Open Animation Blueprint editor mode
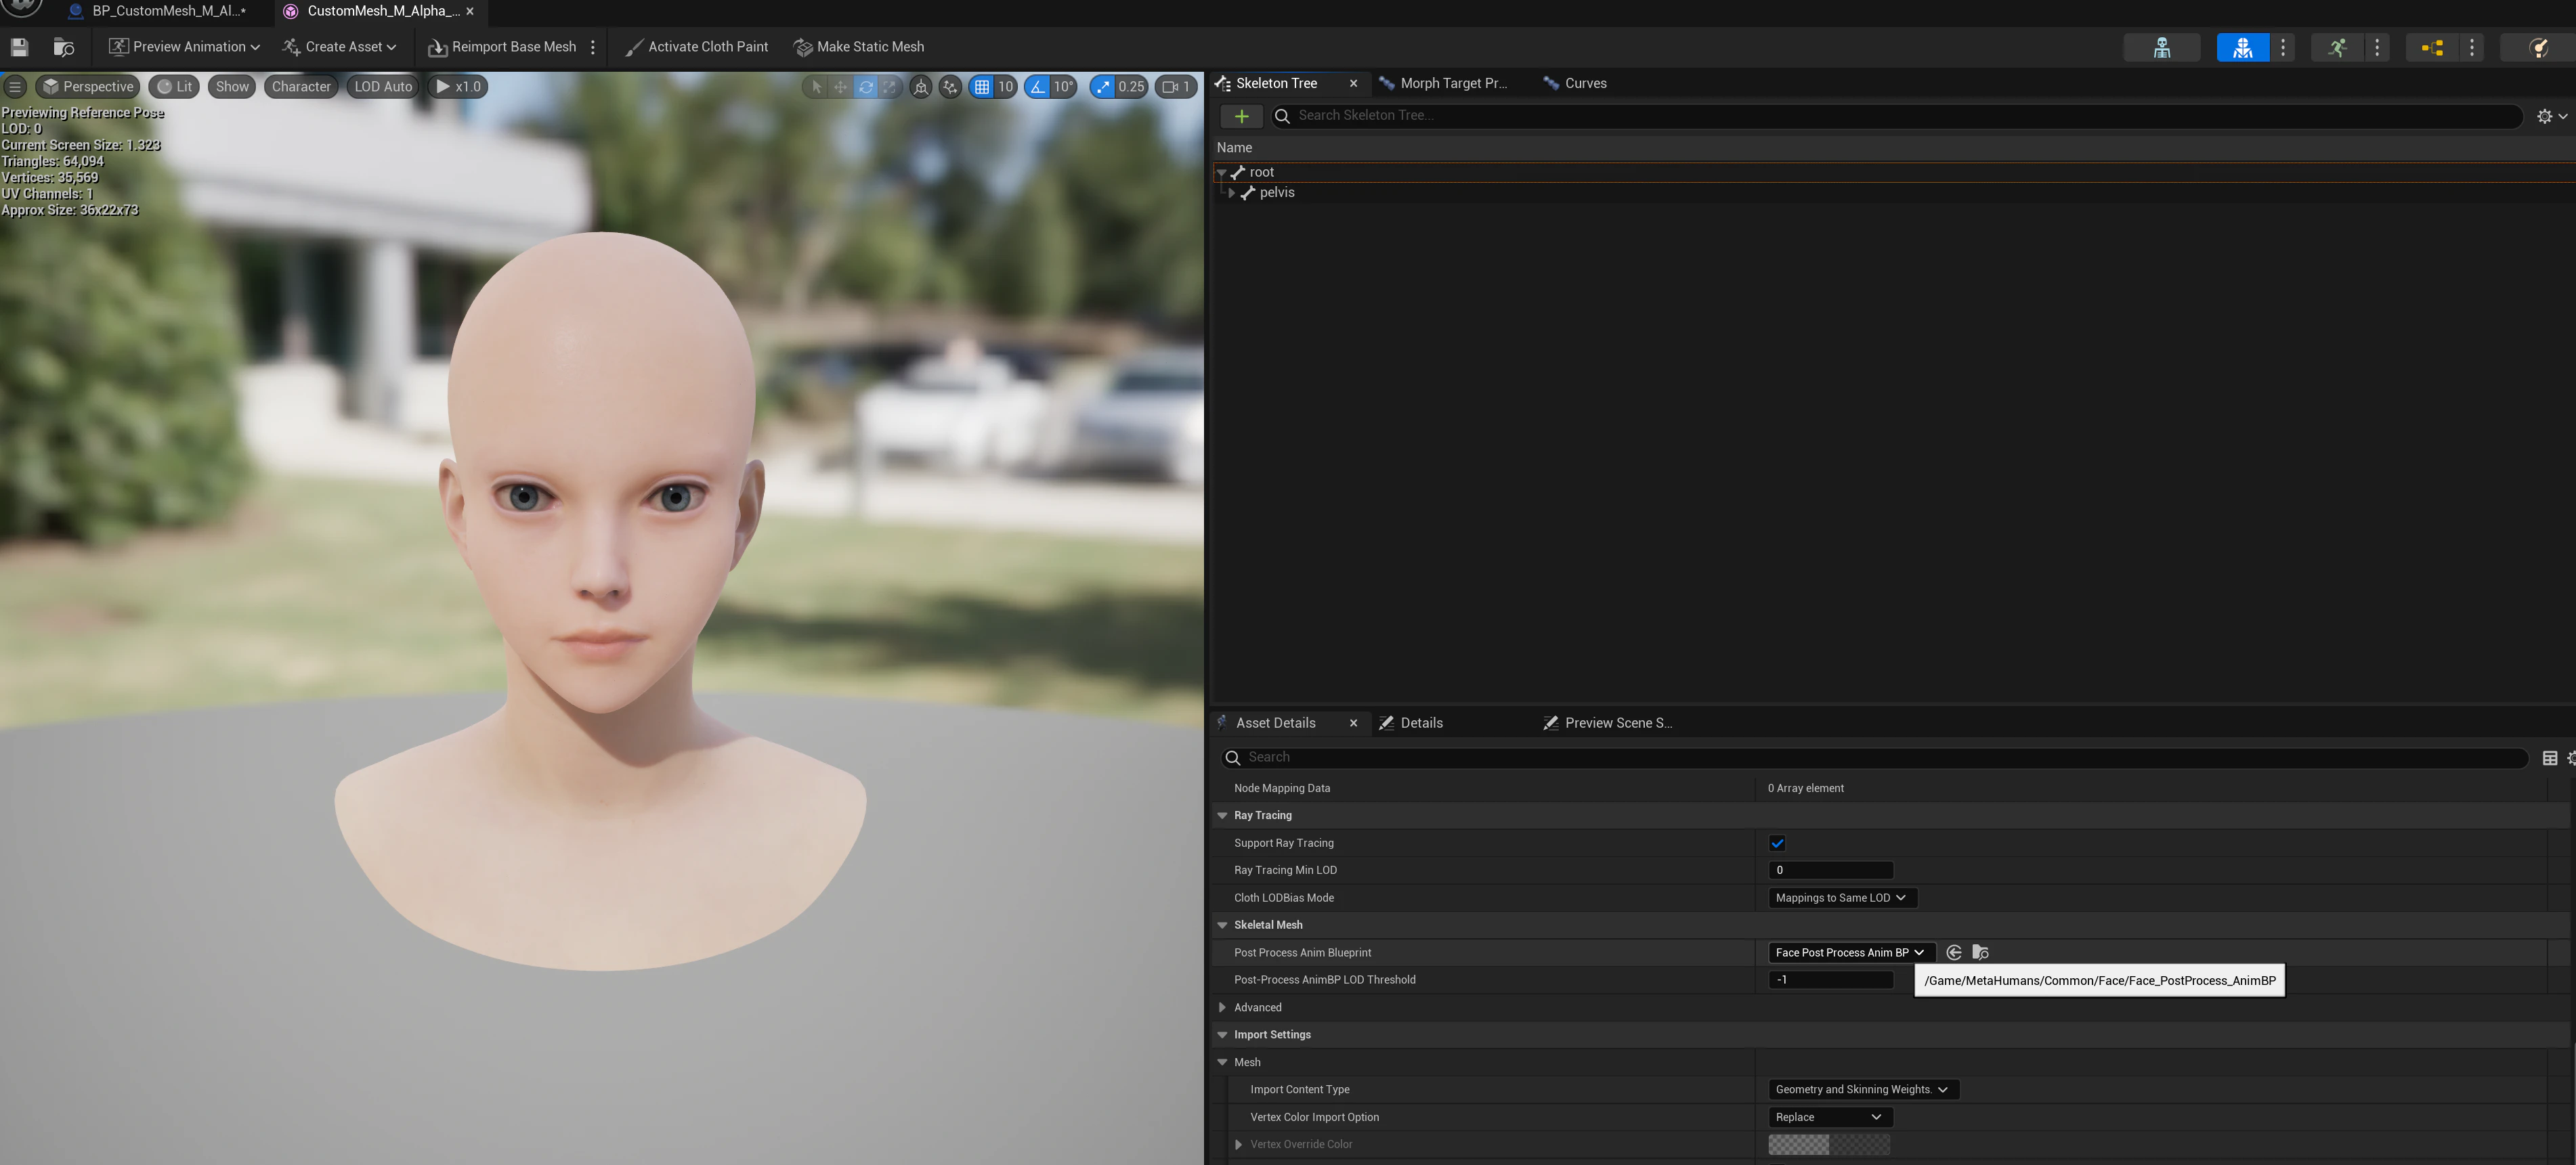The width and height of the screenshot is (2576, 1165). point(2433,47)
